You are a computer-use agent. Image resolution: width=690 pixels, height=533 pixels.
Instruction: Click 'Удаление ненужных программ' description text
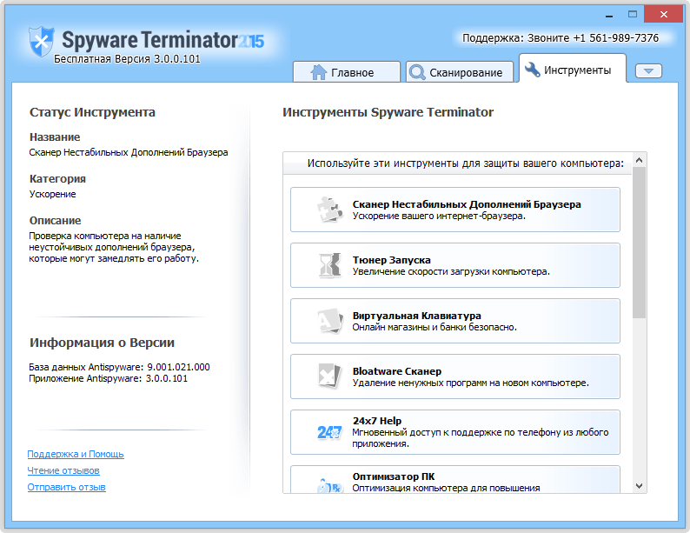coord(470,383)
